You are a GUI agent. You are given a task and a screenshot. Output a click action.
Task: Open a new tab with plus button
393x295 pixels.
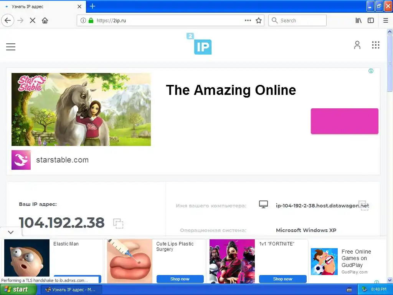coord(92,6)
